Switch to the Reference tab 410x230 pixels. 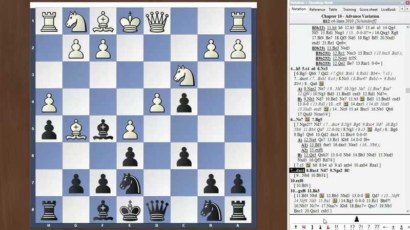click(x=317, y=9)
